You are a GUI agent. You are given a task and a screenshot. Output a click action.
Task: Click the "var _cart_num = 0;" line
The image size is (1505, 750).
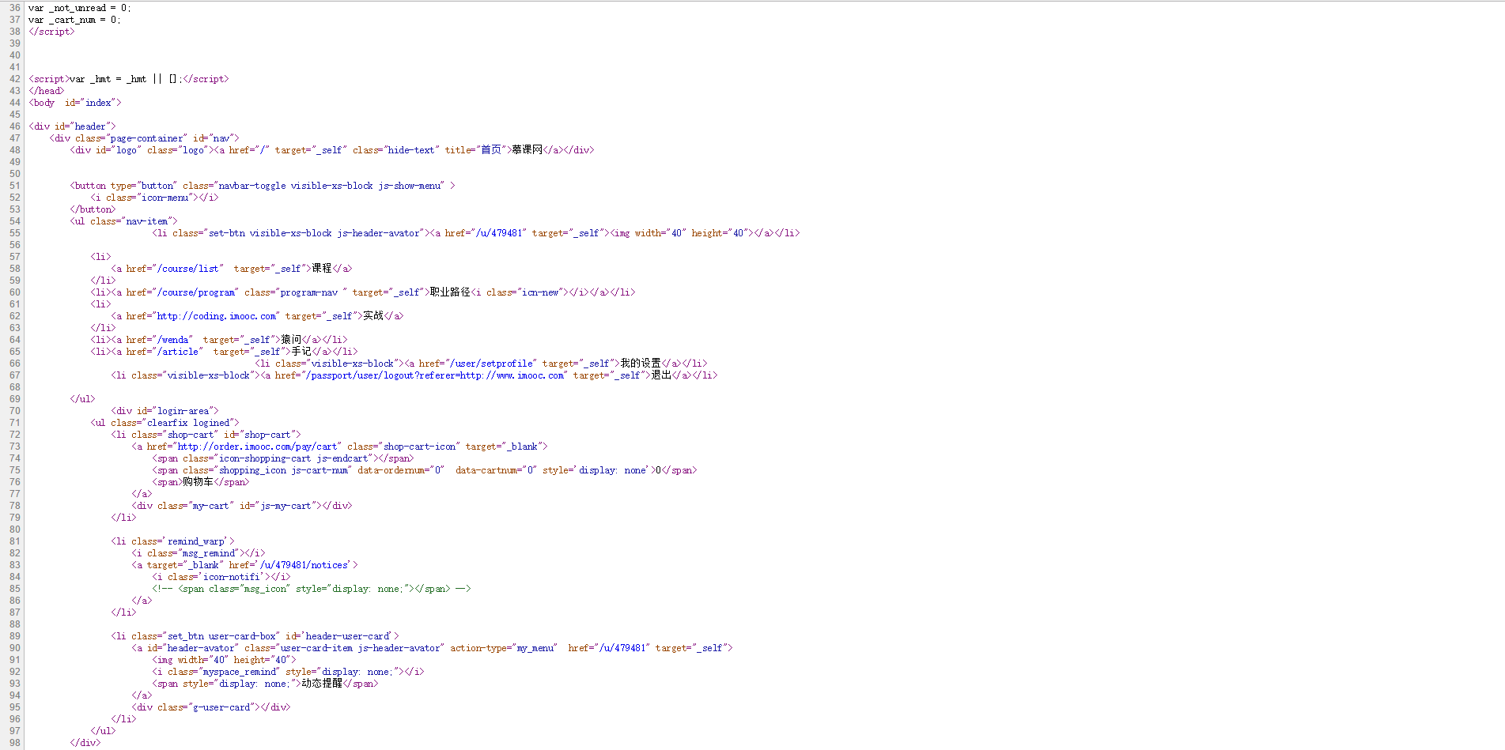tap(74, 20)
